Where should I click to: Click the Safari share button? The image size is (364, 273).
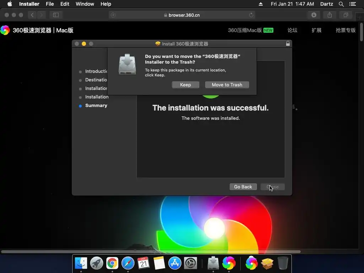point(330,15)
